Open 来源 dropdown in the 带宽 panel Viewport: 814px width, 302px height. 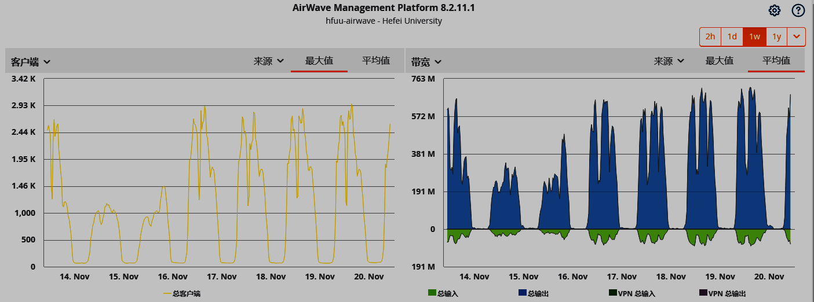[x=669, y=60]
